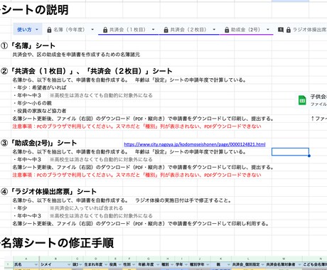Click the fill handle of selected cell
The width and height of the screenshot is (327, 270).
(x=309, y=156)
